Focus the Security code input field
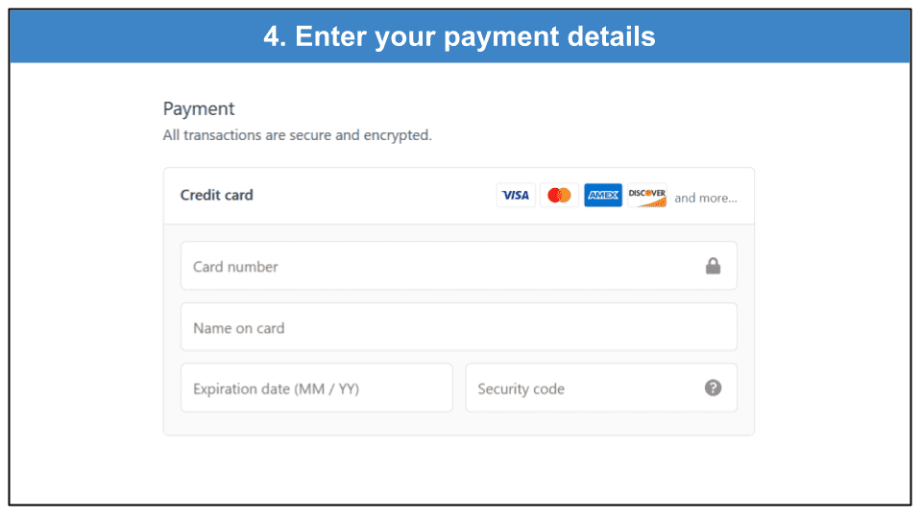Screen dimensions: 922x518 coord(601,388)
